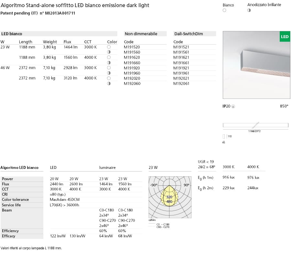Click the Patent pending MI2013A001711 text
This screenshot has width=291, height=259.
point(38,13)
